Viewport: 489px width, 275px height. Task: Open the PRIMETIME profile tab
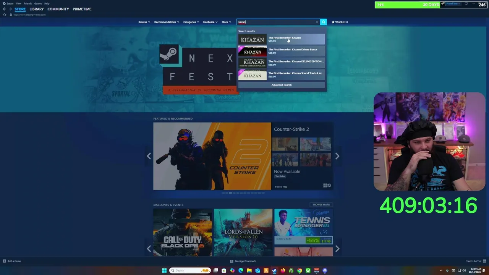coord(82,9)
